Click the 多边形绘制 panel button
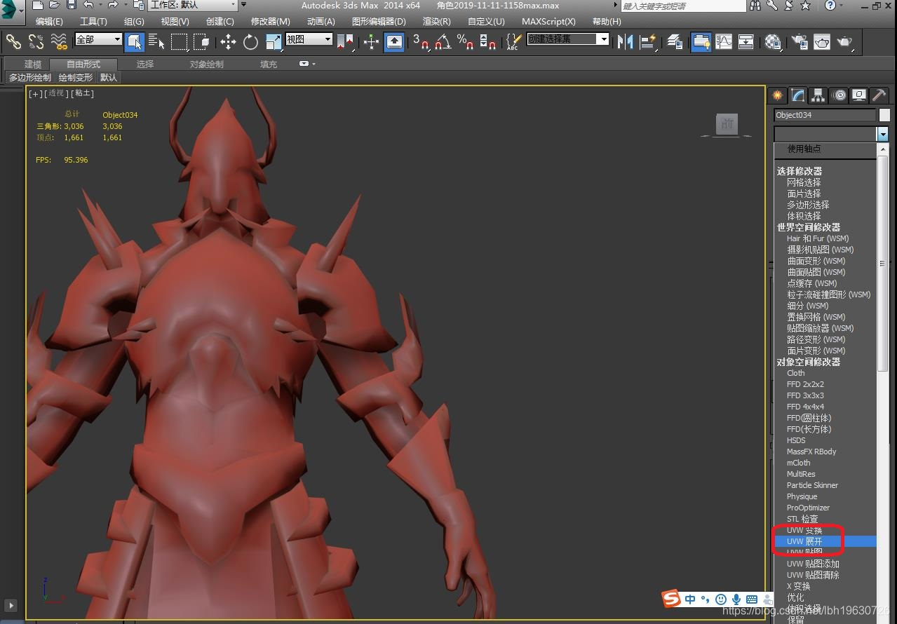The height and width of the screenshot is (624, 897). coord(30,77)
